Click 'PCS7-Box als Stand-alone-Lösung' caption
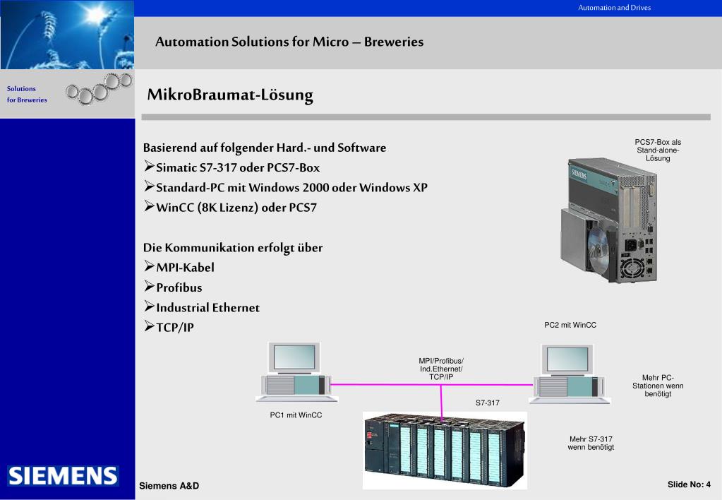This screenshot has width=722, height=500. (658, 150)
